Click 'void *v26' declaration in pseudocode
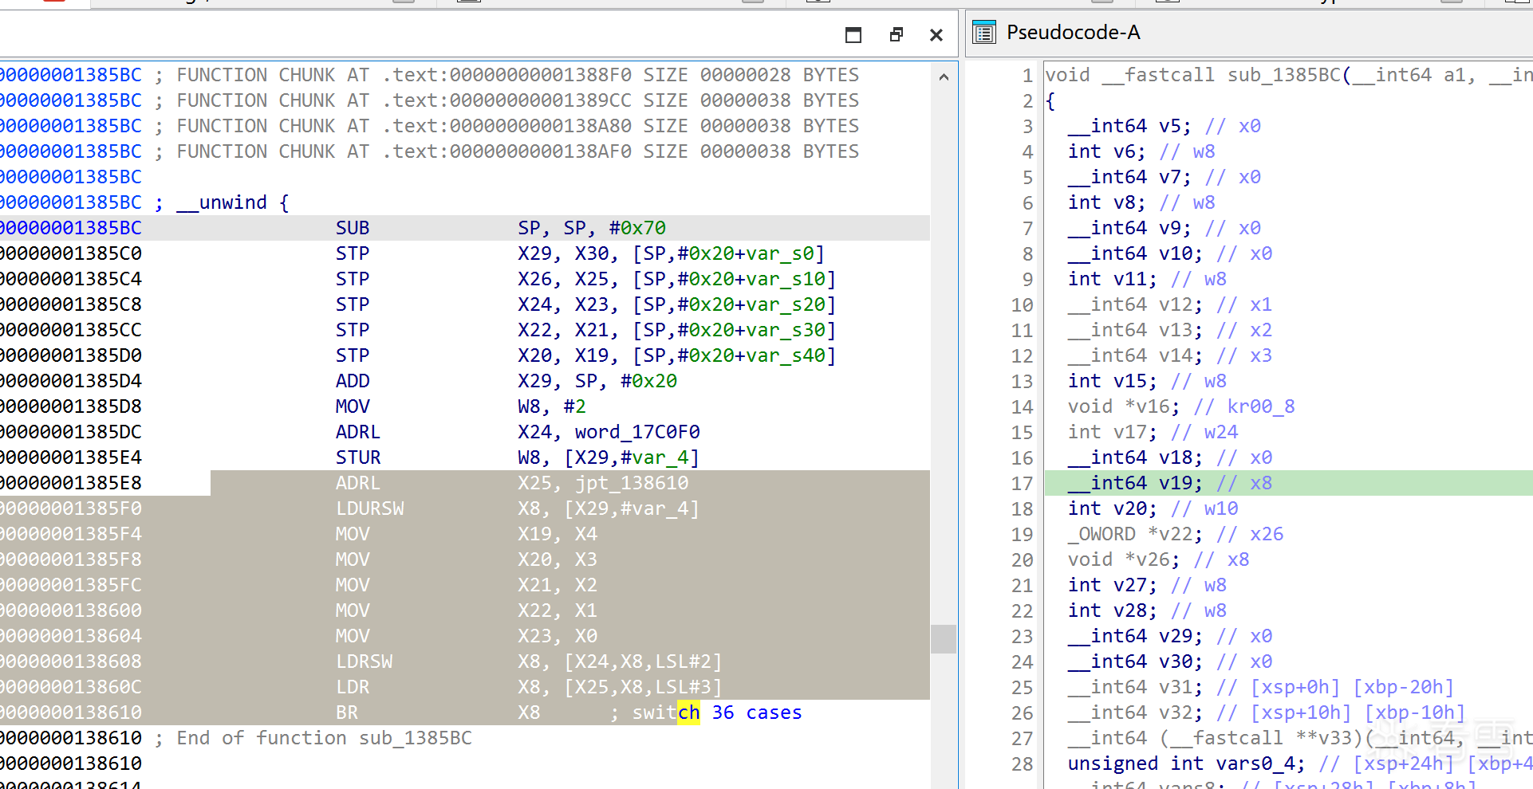The height and width of the screenshot is (789, 1533). pyautogui.click(x=1123, y=559)
